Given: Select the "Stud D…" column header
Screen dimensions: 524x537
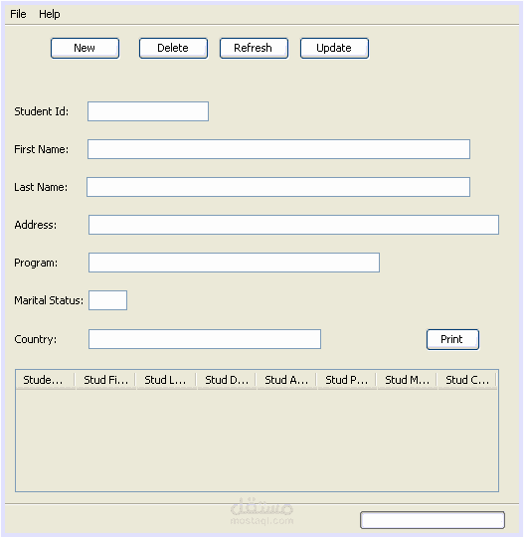Looking at the screenshot, I should 227,380.
